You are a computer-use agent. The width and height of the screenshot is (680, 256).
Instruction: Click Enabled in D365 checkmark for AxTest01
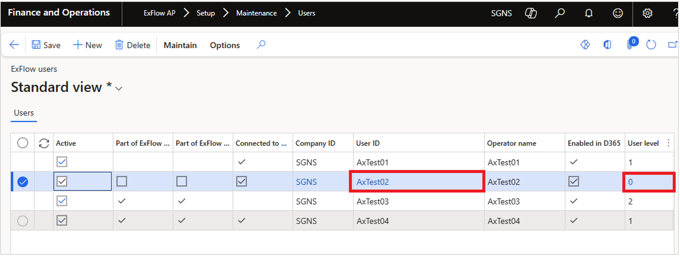coord(574,162)
